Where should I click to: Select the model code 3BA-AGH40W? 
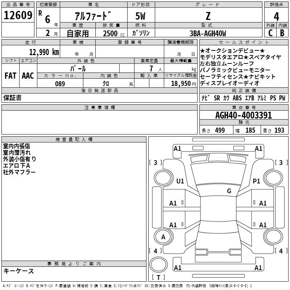click(208, 33)
